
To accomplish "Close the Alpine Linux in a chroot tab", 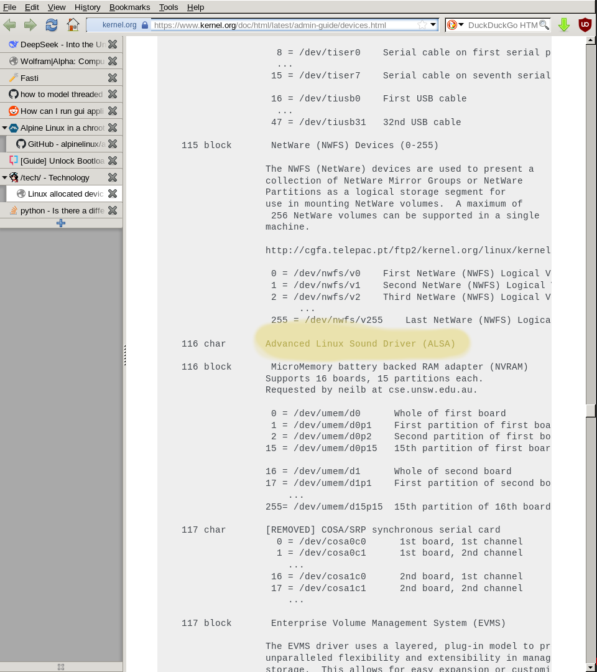I will point(113,128).
